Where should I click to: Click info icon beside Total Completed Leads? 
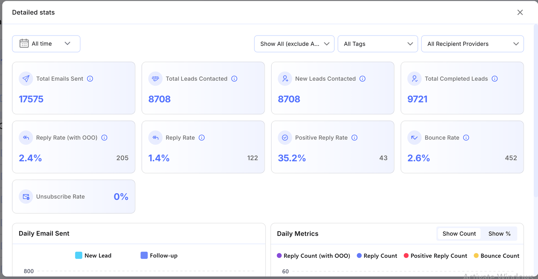coord(495,79)
